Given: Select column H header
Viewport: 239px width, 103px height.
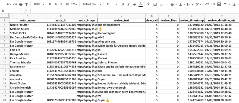Looking at the screenshot, I should [x=222, y=16].
